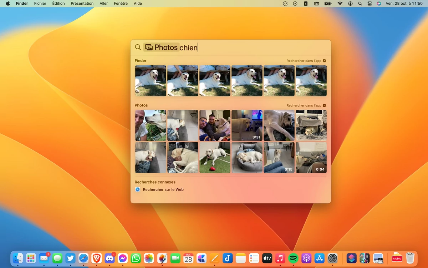Open Calendar showing 28 in the Dock
Image resolution: width=428 pixels, height=268 pixels.
pyautogui.click(x=188, y=258)
